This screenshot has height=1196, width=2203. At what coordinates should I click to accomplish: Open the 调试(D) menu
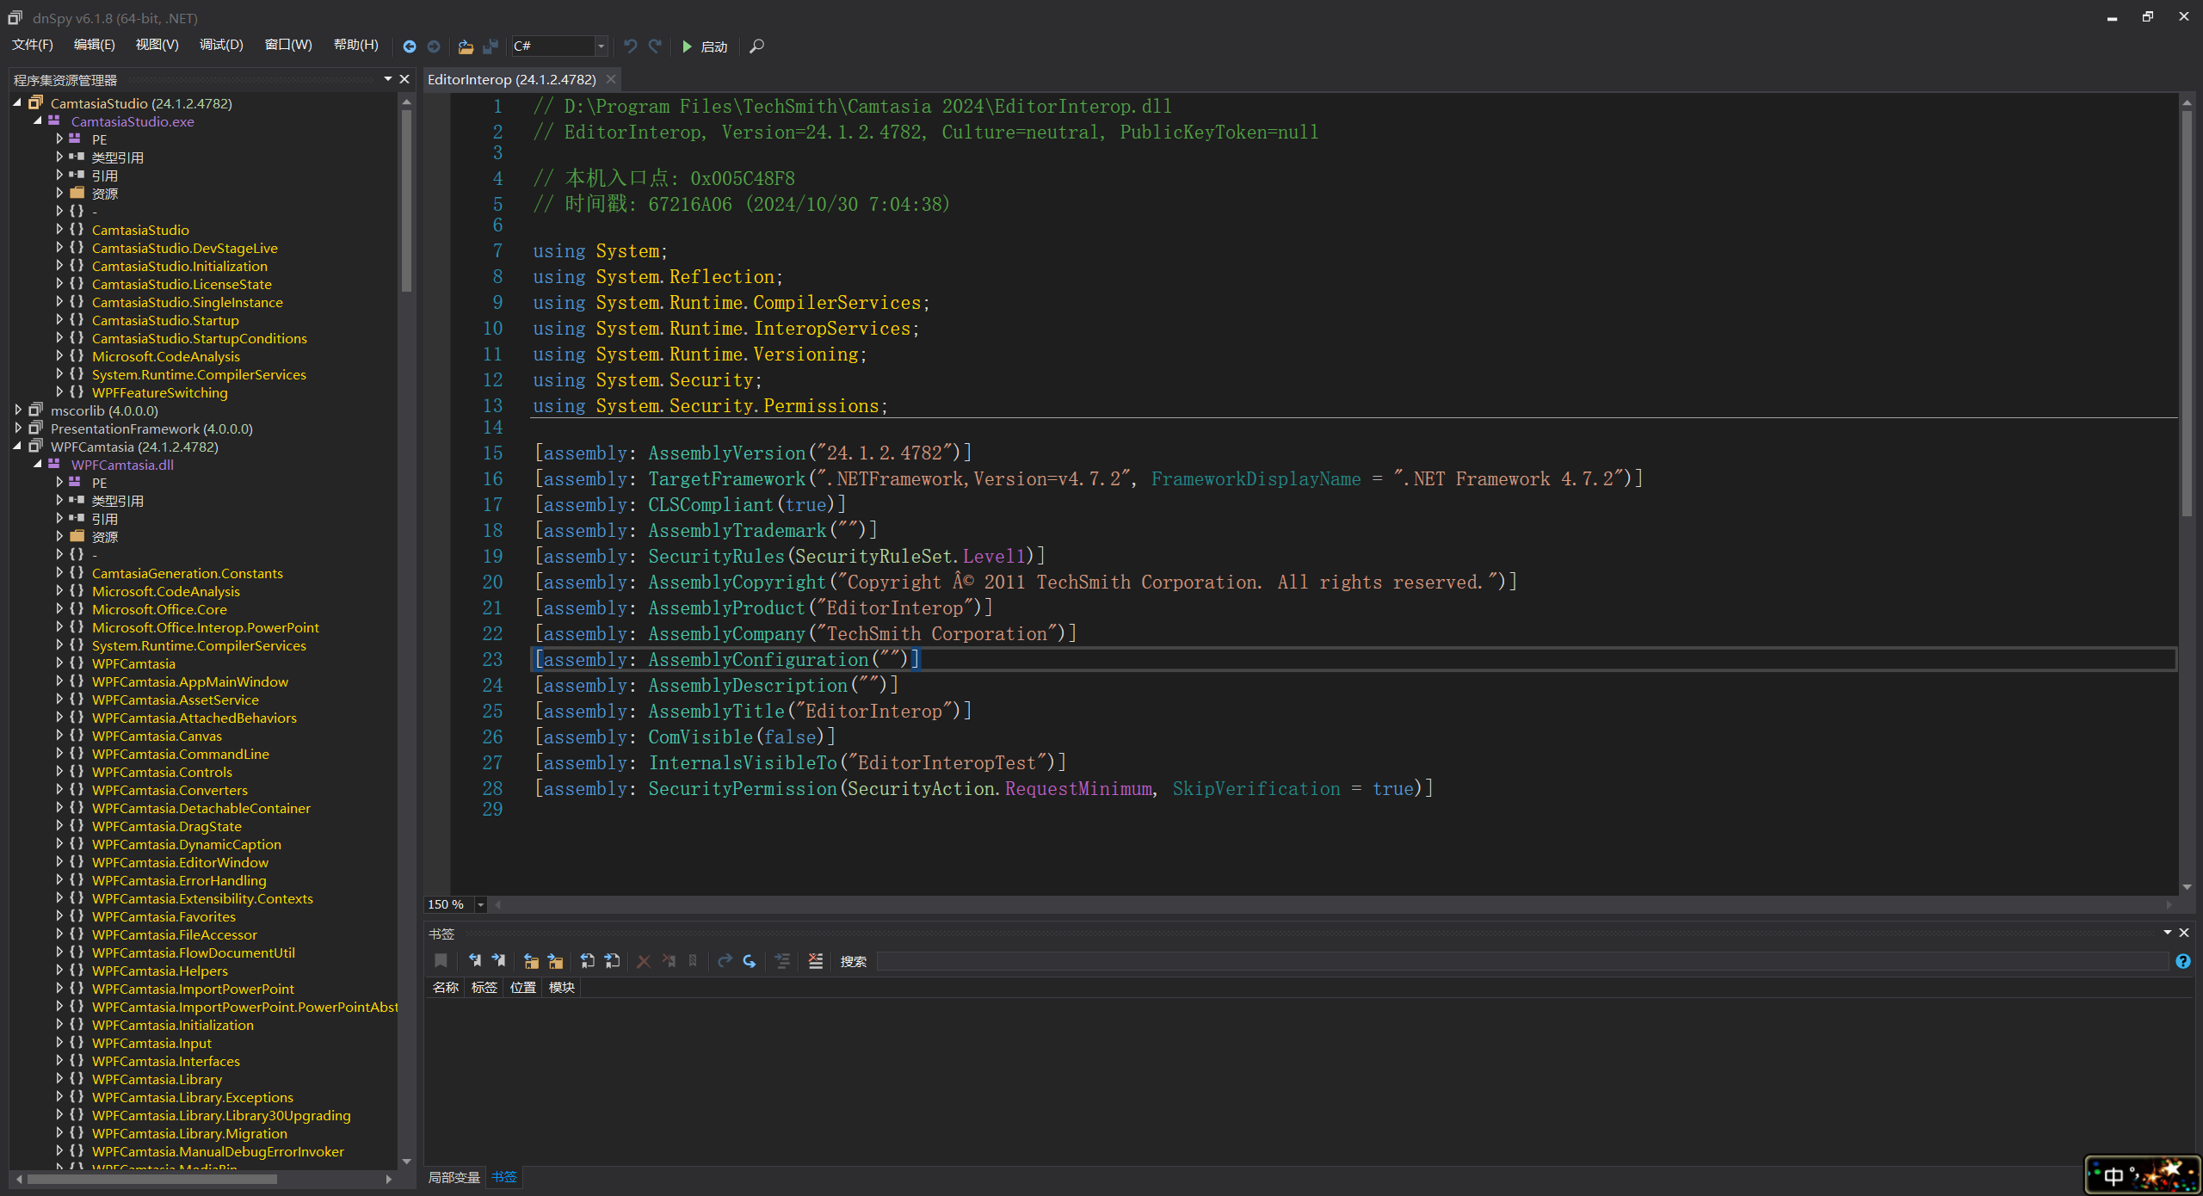point(221,46)
